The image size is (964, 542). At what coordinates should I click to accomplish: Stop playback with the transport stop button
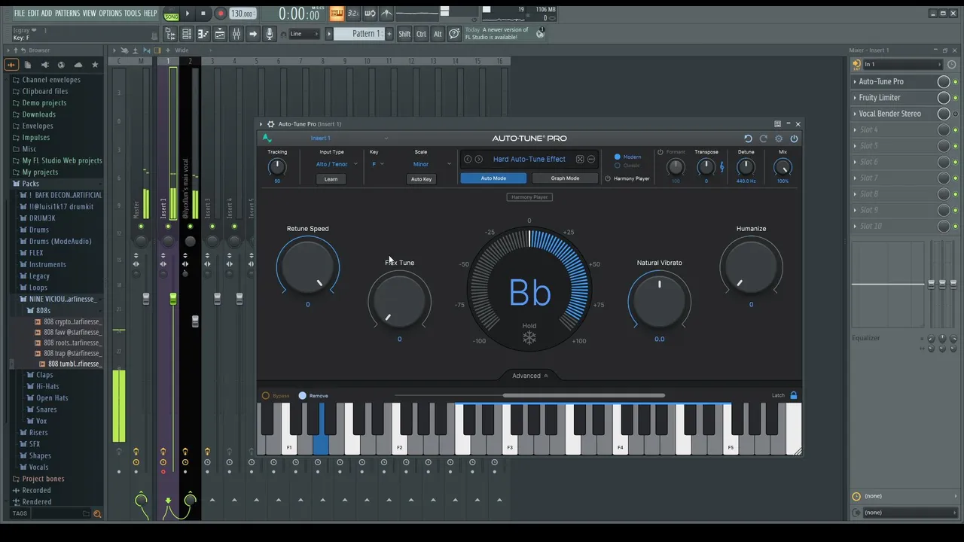(203, 14)
